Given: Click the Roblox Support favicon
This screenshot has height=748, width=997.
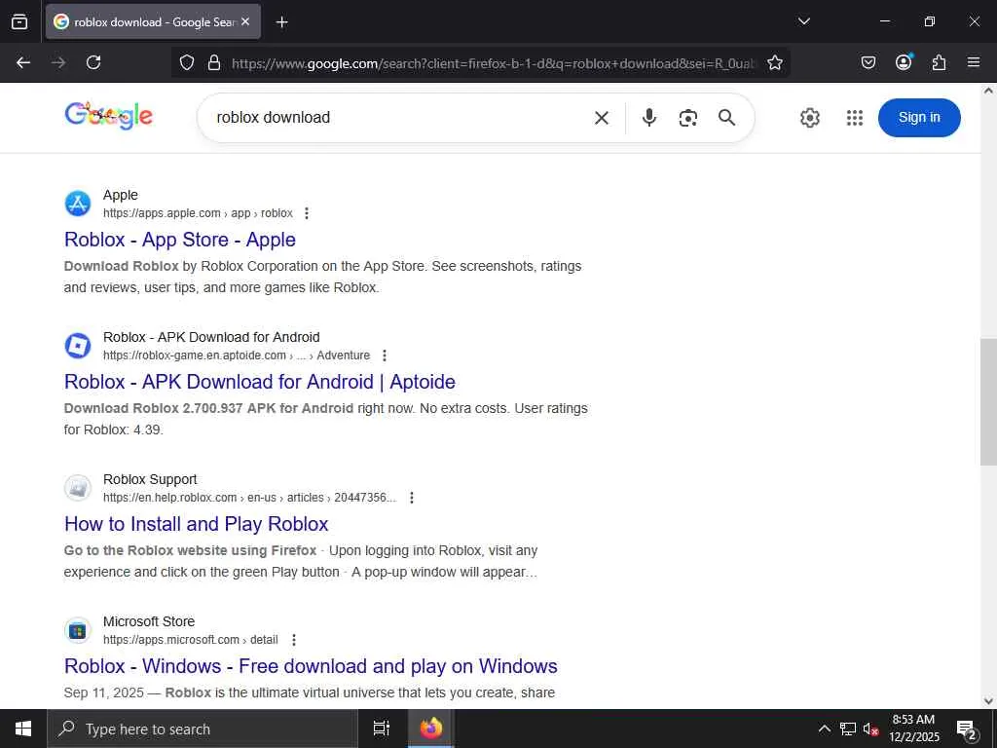Looking at the screenshot, I should coord(78,488).
